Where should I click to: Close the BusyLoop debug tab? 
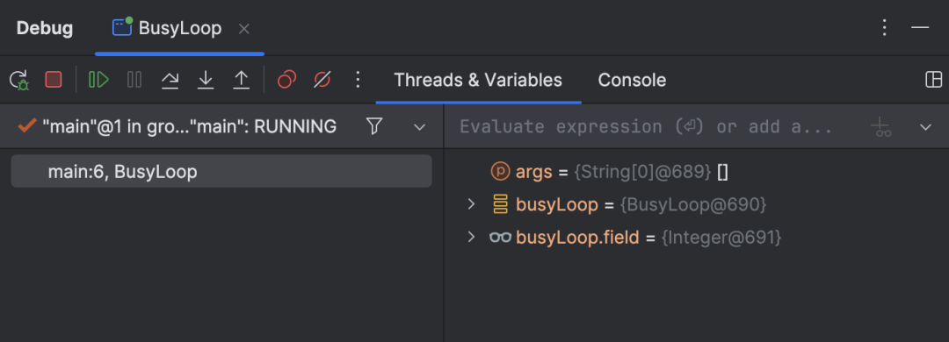pyautogui.click(x=244, y=28)
